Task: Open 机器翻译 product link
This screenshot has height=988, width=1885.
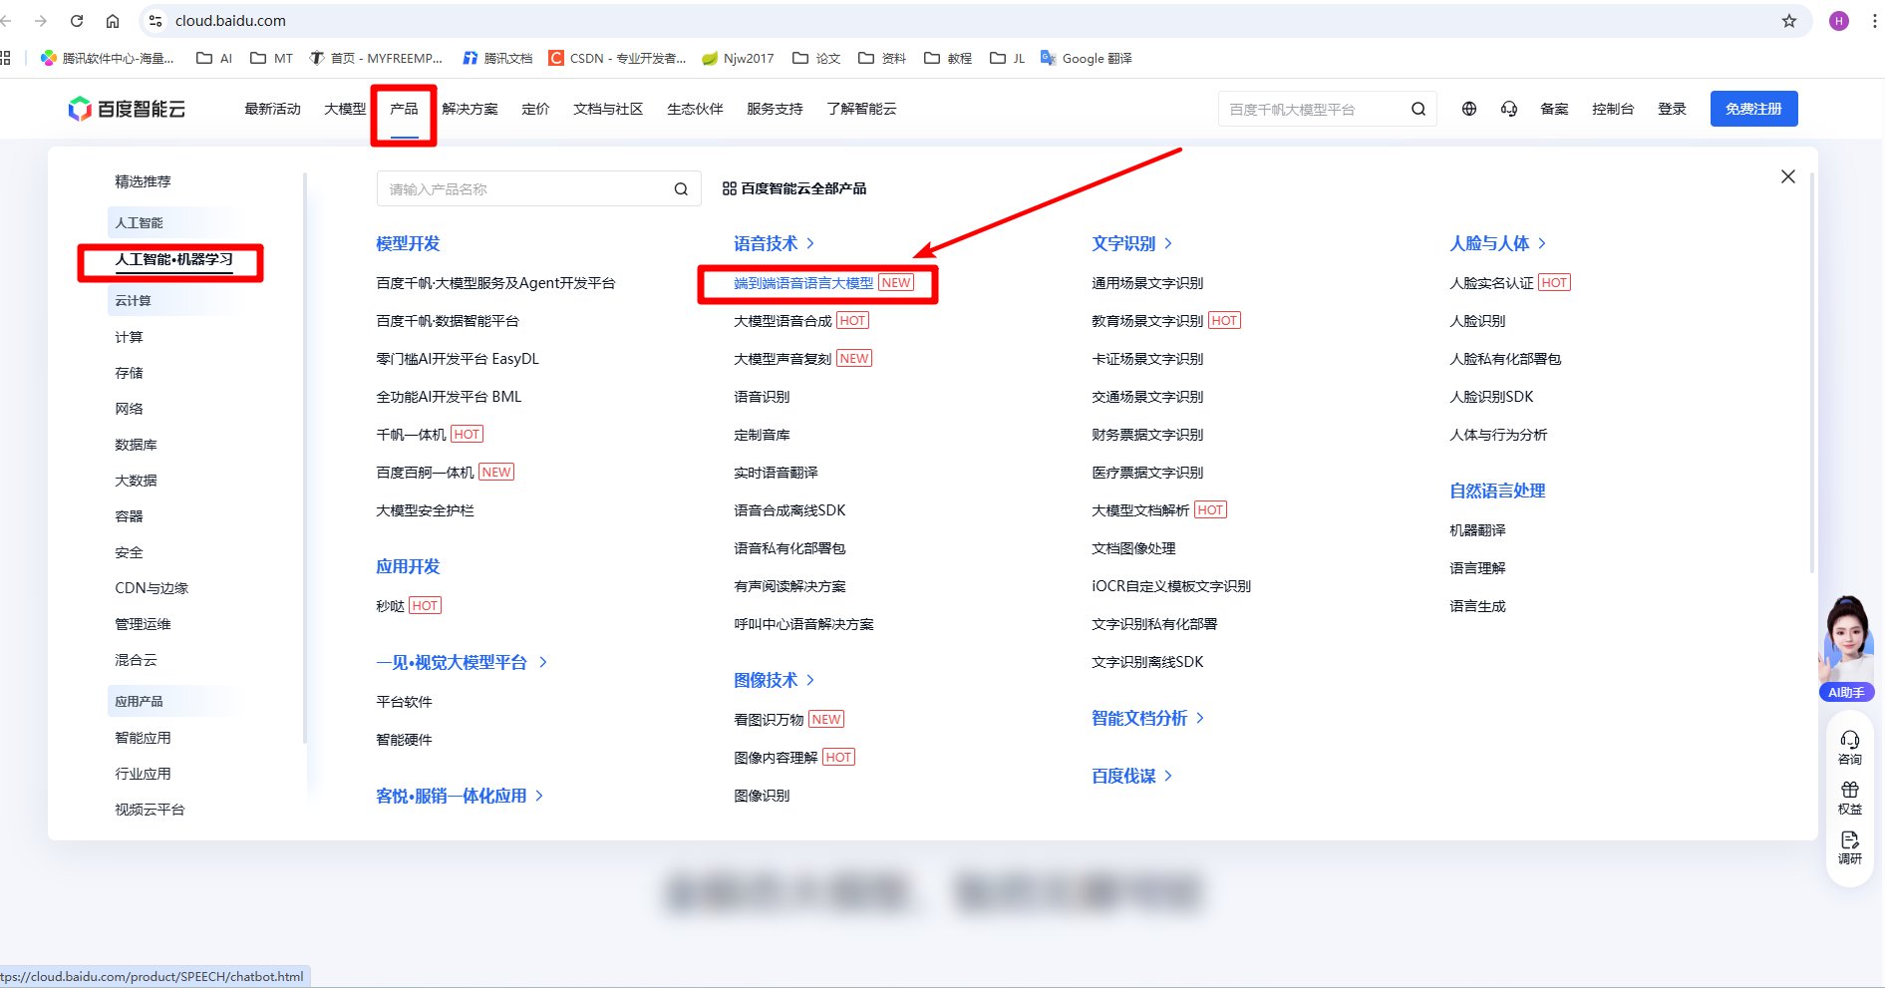Action: pyautogui.click(x=1477, y=530)
